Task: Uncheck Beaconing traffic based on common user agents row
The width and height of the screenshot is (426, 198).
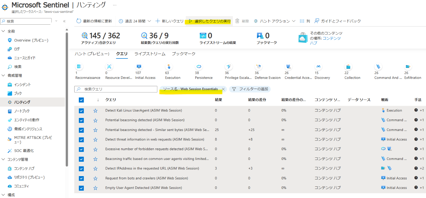Action: pyautogui.click(x=81, y=159)
